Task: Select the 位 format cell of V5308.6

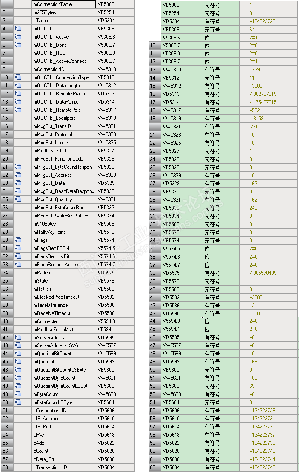Action: coord(221,38)
